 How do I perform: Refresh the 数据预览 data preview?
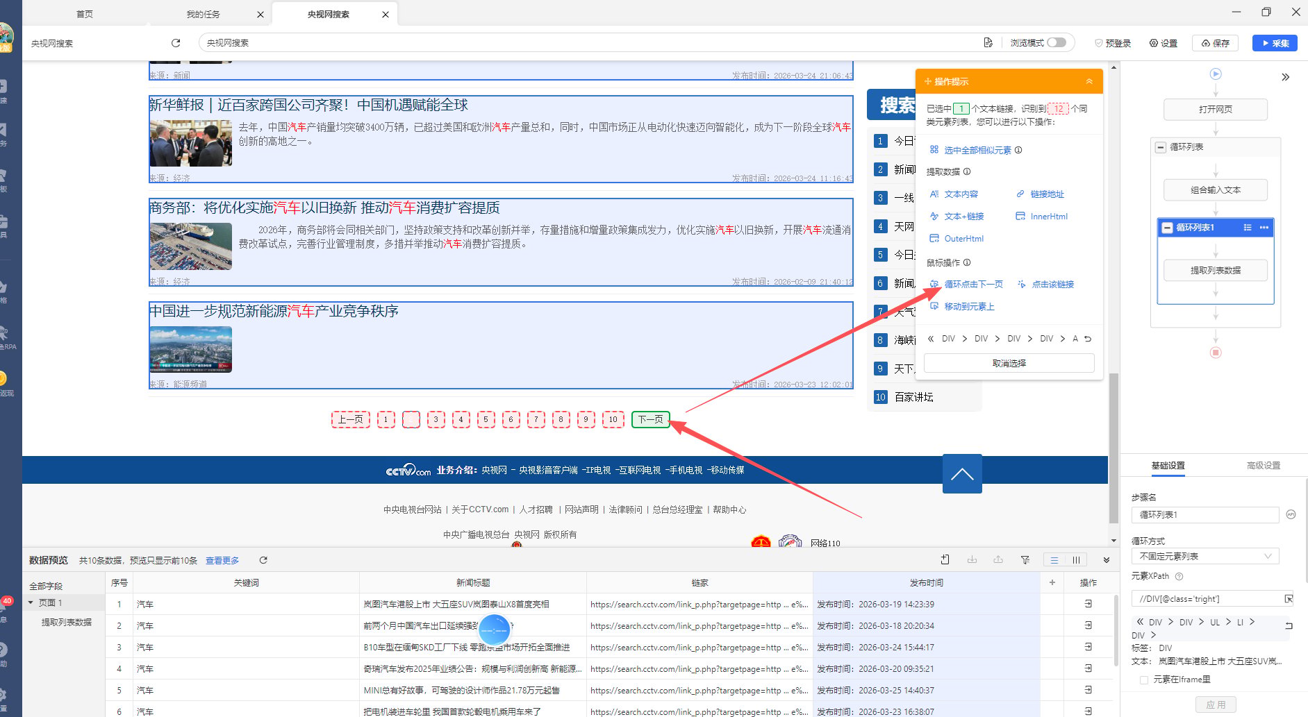[263, 560]
